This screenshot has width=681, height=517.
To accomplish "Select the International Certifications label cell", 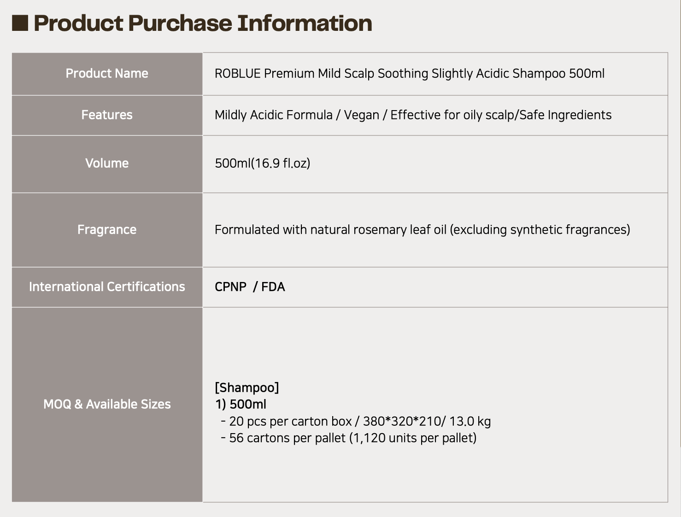I will click(x=107, y=287).
